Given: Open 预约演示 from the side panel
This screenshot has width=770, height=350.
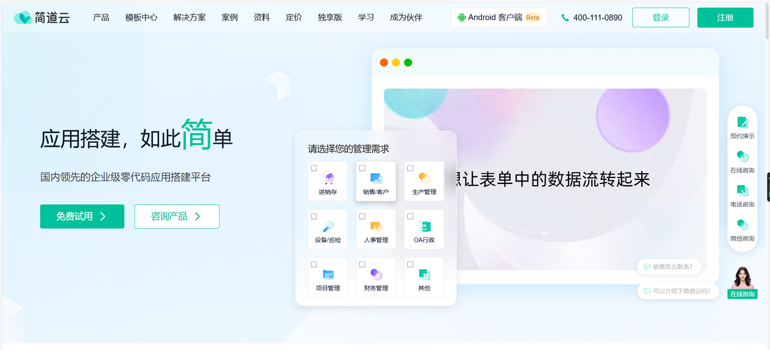Looking at the screenshot, I should click(742, 127).
